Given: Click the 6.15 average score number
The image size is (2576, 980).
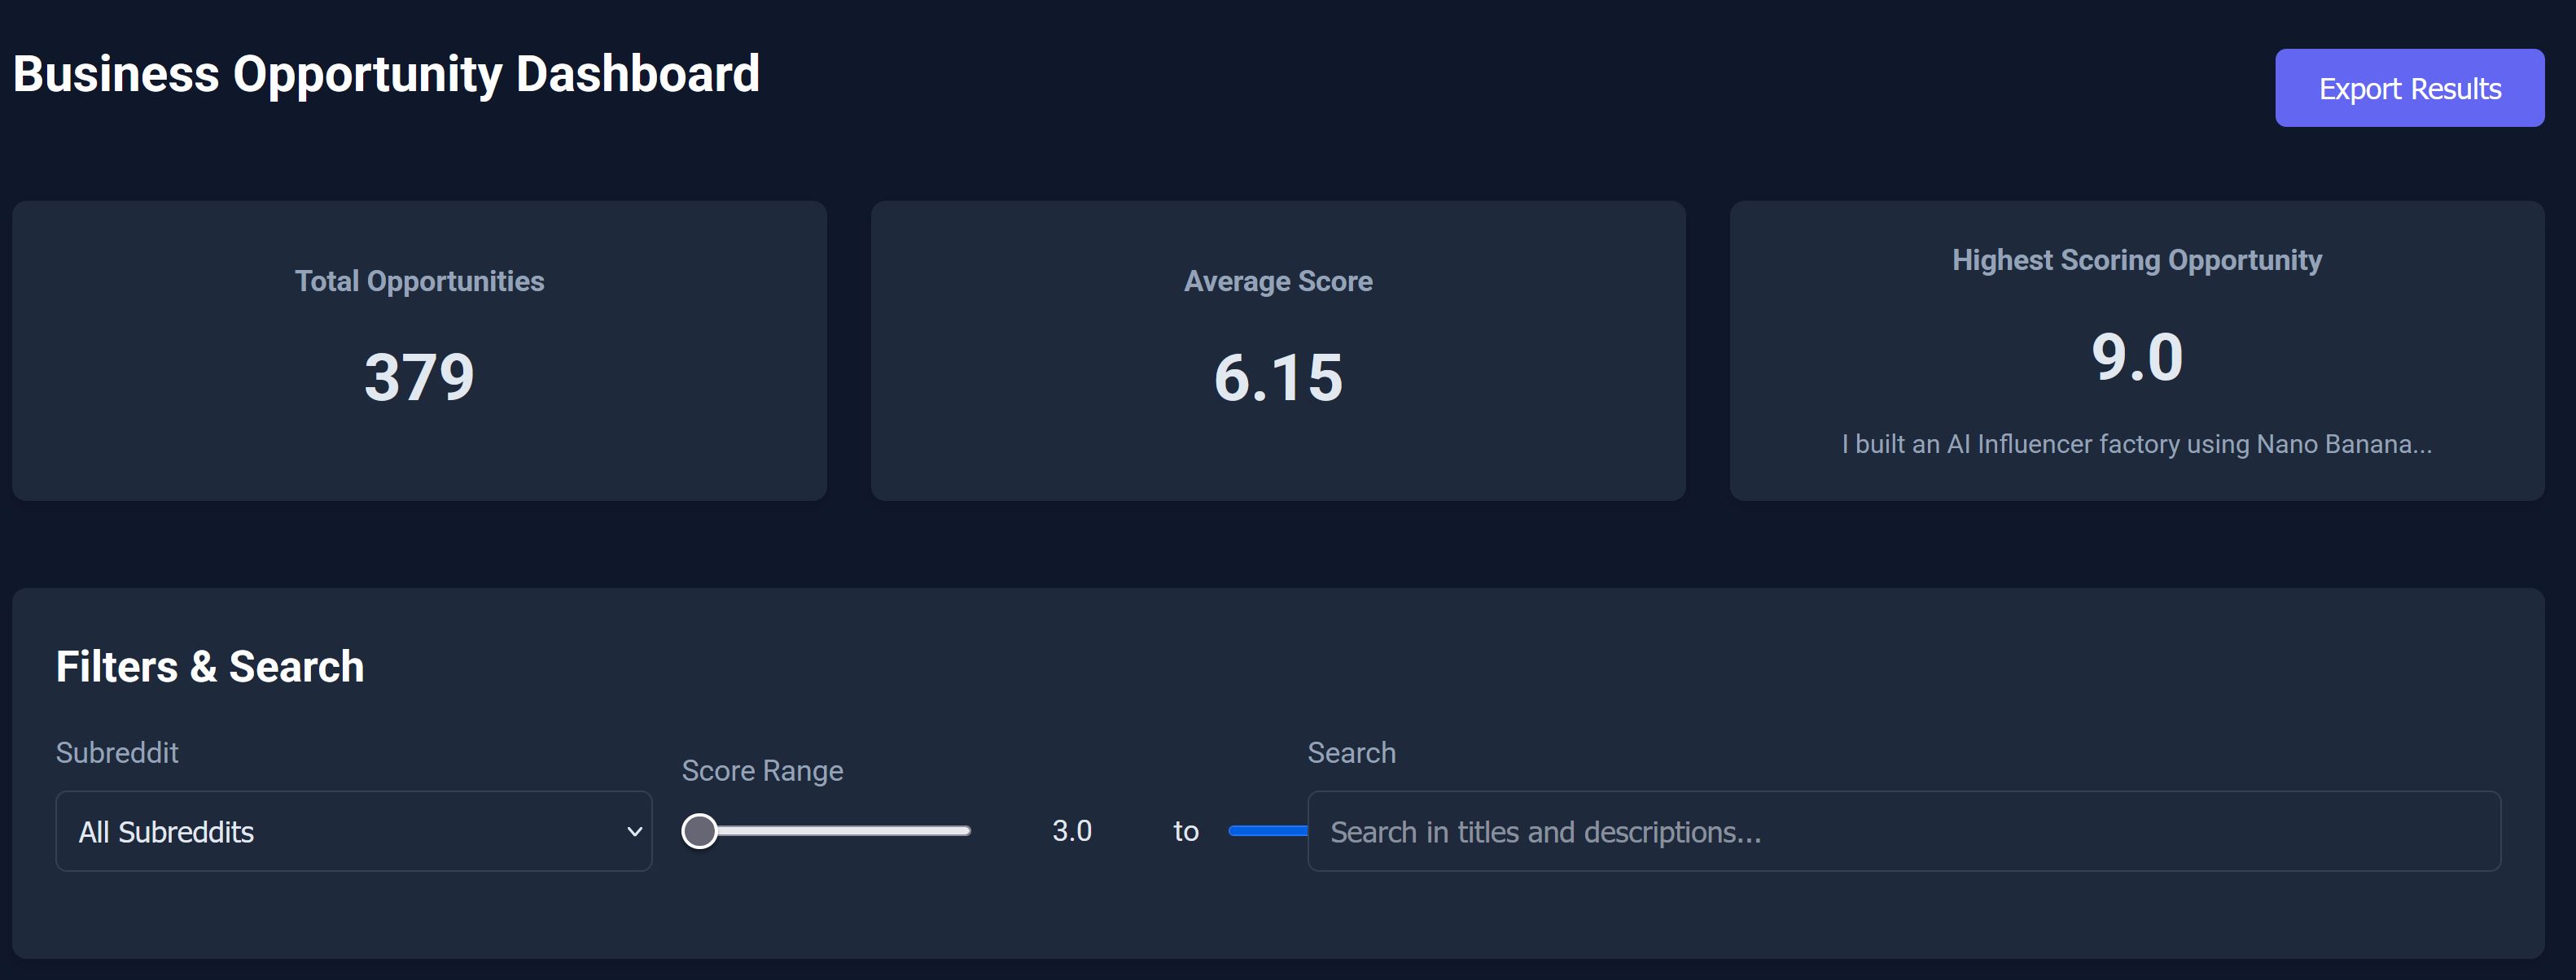Looking at the screenshot, I should point(1277,377).
